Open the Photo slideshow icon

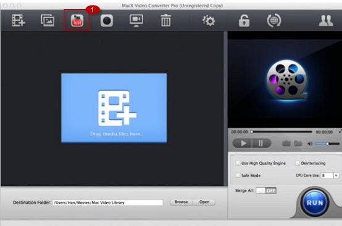pyautogui.click(x=48, y=20)
